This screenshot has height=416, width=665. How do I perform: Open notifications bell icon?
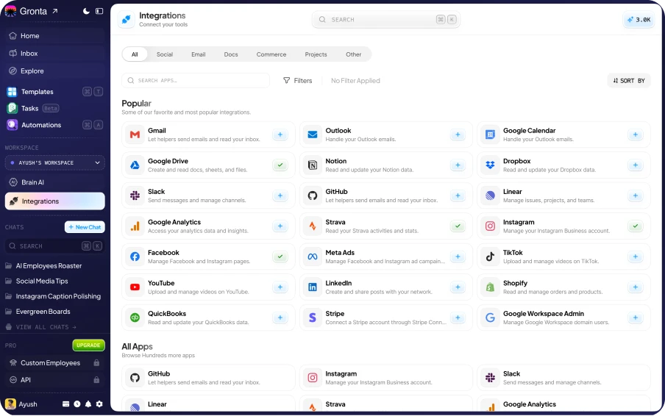(x=88, y=404)
